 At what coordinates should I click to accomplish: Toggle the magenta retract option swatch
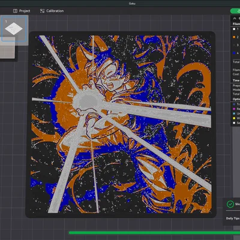[x=234, y=109]
